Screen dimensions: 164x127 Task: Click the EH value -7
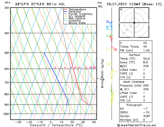tap(145, 109)
